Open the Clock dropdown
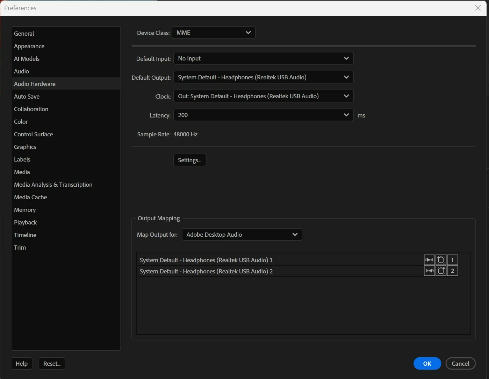Viewport: 489px width, 379px height. click(263, 96)
